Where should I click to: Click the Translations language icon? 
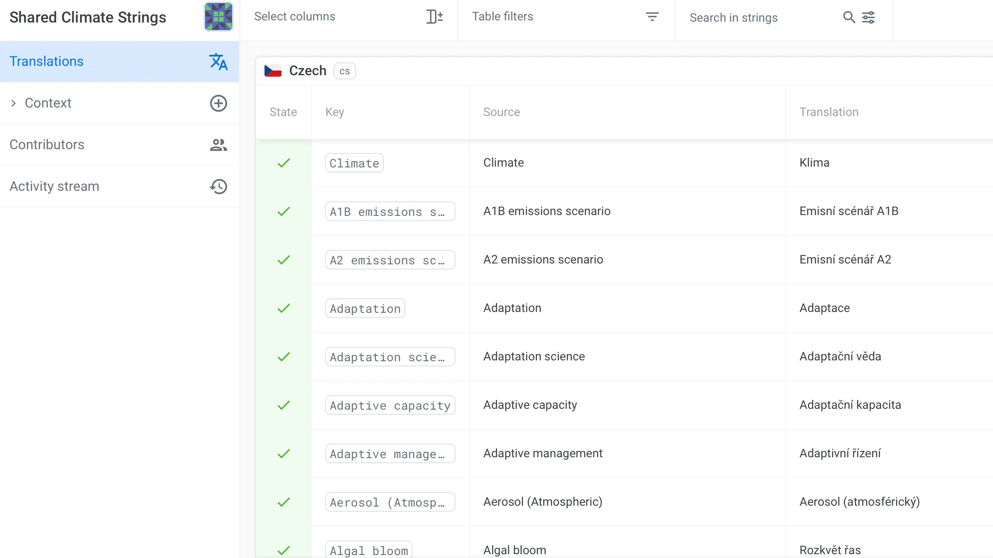219,62
